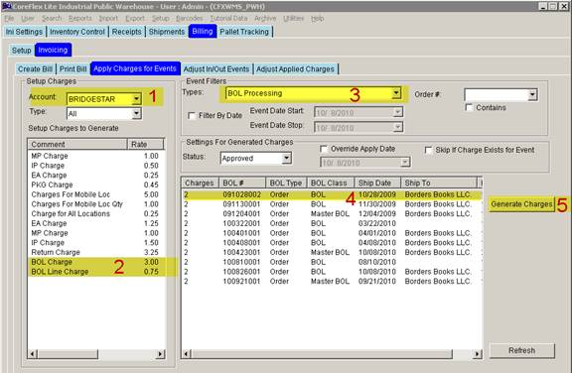Click setup charges list right scroll arrow
572x373 pixels.
click(160, 354)
